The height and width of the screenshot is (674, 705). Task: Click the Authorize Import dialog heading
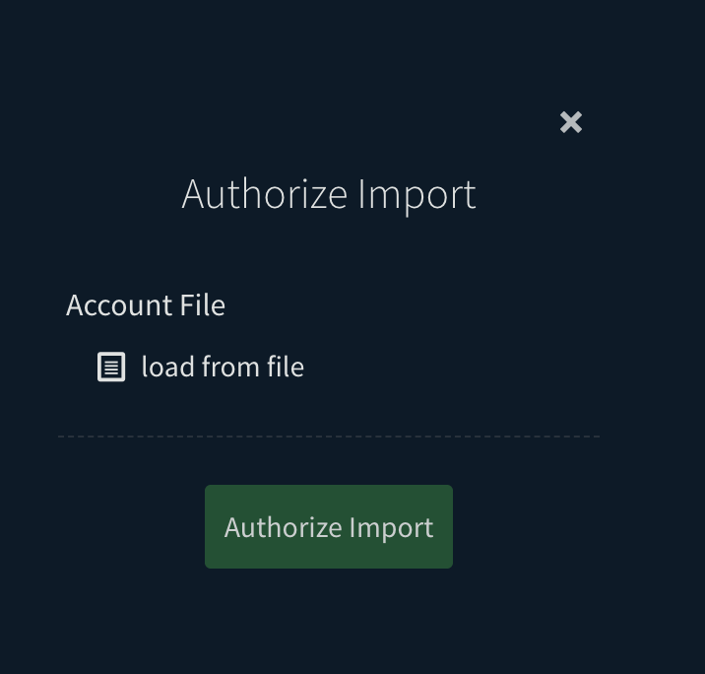(x=329, y=194)
